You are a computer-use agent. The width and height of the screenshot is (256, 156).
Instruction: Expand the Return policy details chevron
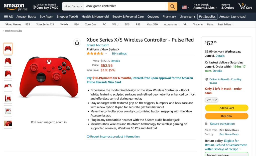(240, 149)
